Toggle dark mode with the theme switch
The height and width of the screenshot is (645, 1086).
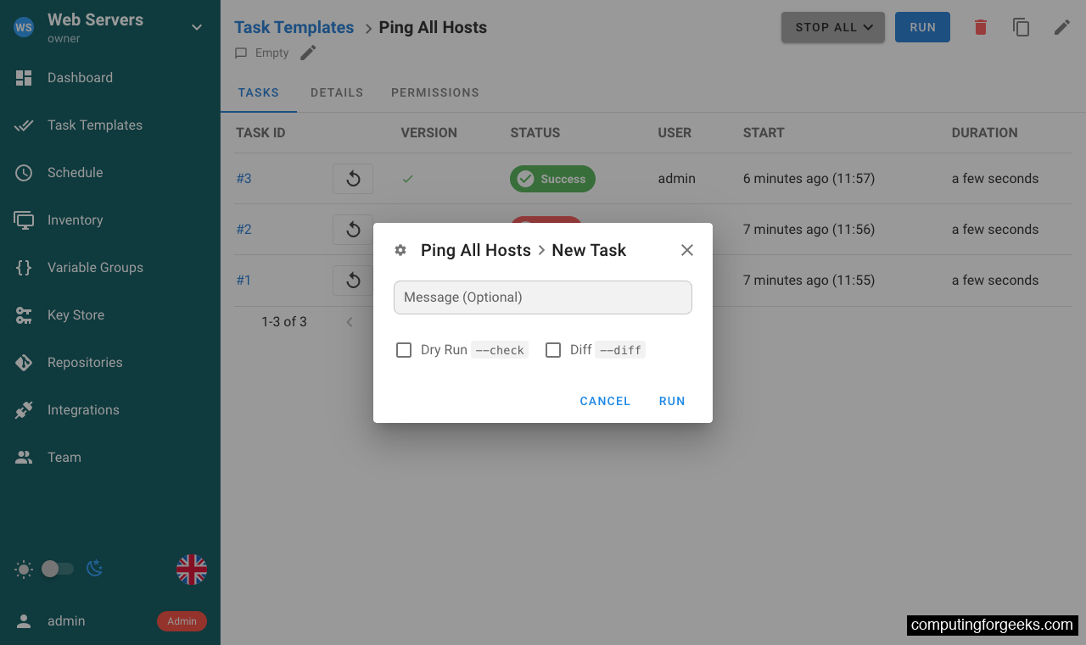coord(58,569)
